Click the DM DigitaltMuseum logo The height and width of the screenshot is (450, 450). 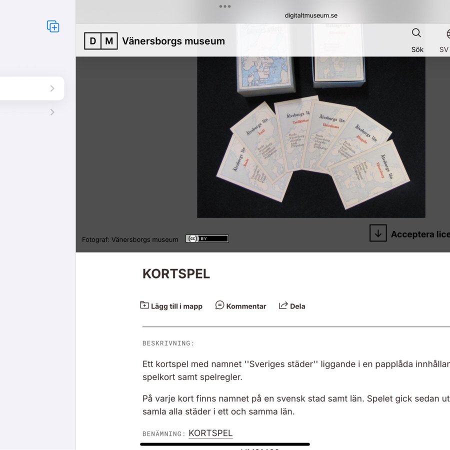100,41
